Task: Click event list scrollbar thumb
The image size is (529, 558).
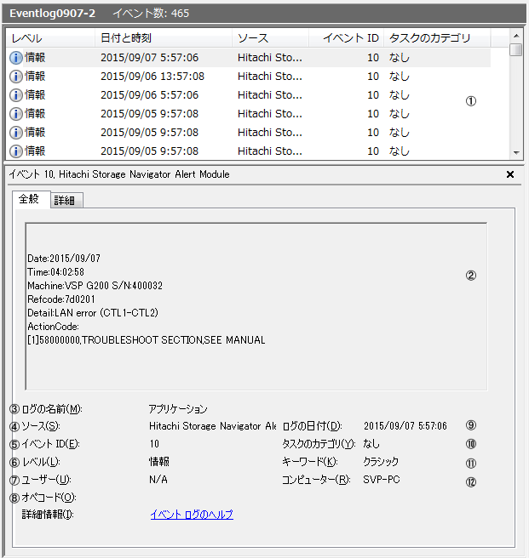Action: point(516,50)
